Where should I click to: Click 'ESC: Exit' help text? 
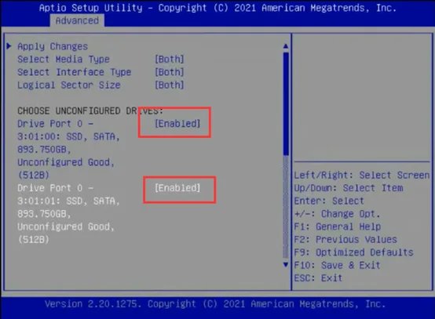[318, 278]
